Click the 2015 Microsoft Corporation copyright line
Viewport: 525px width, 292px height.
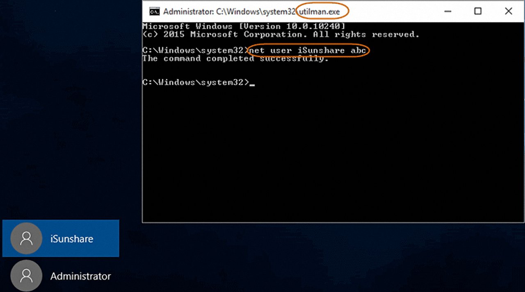[x=281, y=34]
